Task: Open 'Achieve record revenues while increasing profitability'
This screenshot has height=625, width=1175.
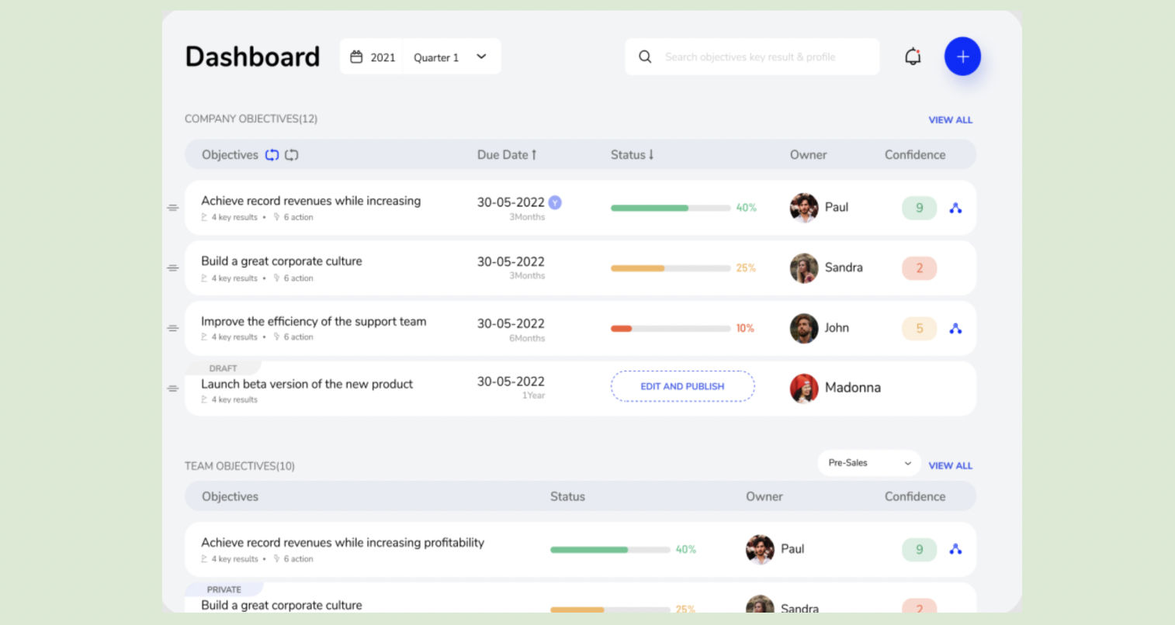Action: [x=342, y=543]
